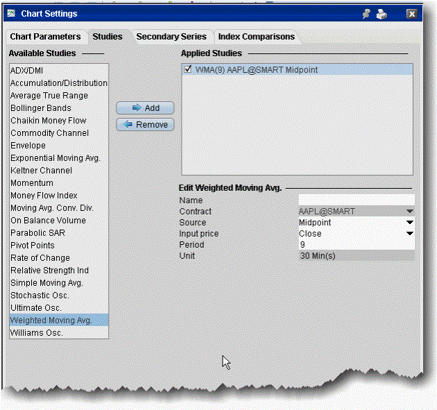Choose Exponential Moving Avg. in the list
The width and height of the screenshot is (437, 410).
click(x=55, y=158)
